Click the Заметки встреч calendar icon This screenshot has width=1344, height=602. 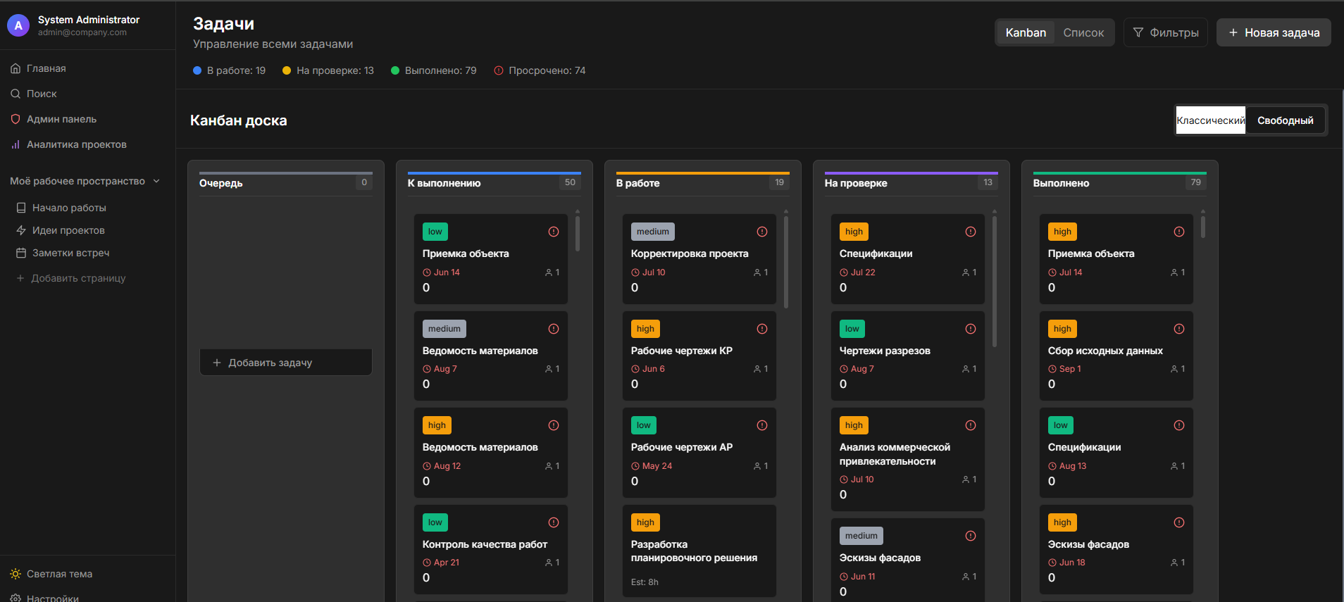click(x=21, y=253)
